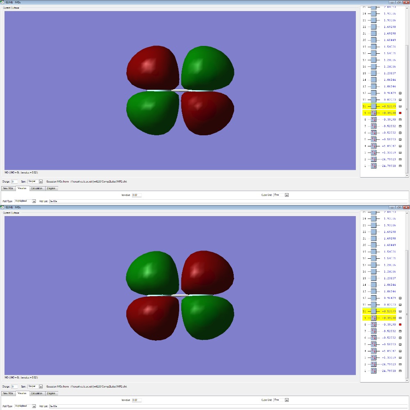Select empty orbital 12 box in MO = 8 window
The image size is (410, 410).
[374, 298]
